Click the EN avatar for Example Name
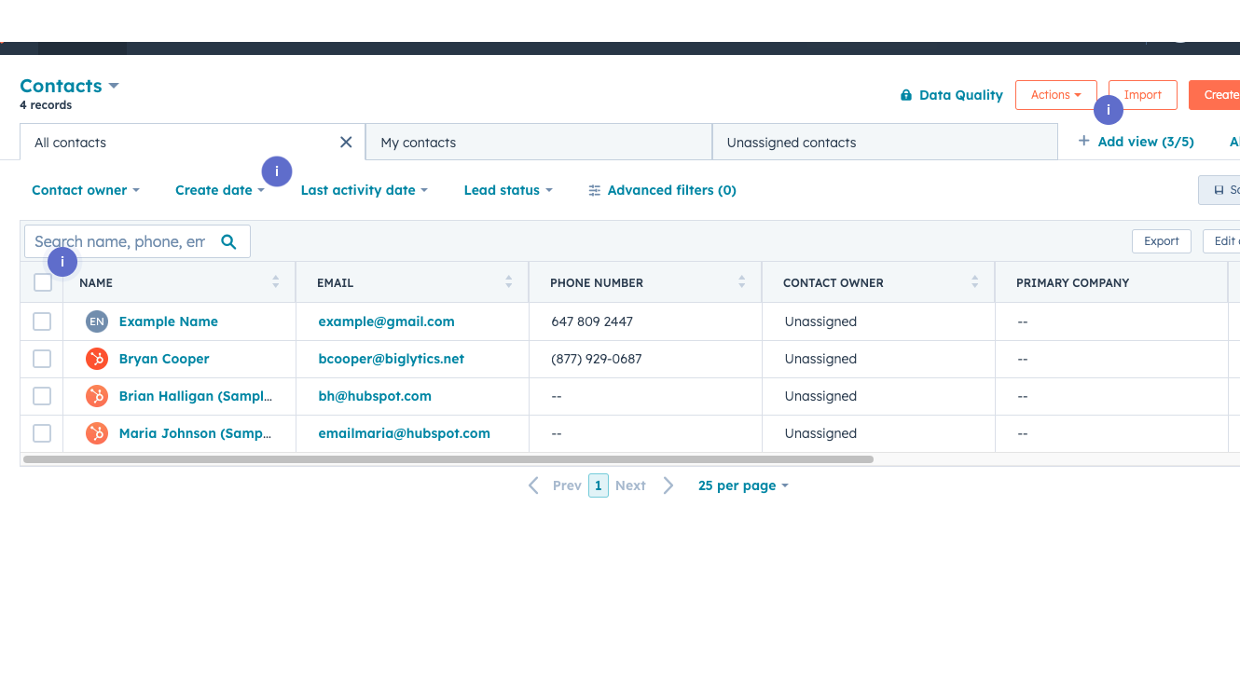 (x=97, y=321)
